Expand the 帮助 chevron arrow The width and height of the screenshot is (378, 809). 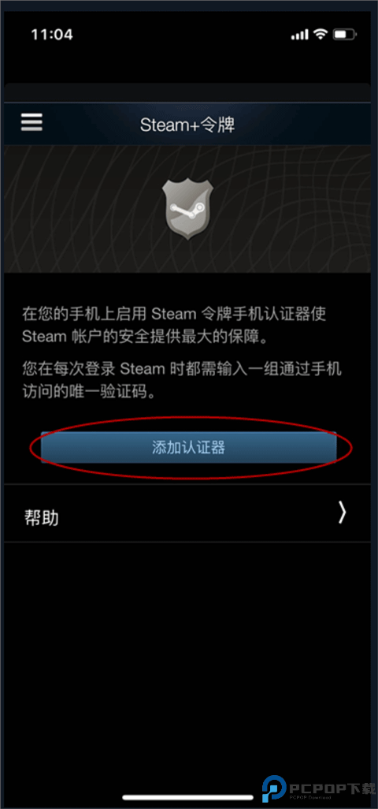pos(343,513)
